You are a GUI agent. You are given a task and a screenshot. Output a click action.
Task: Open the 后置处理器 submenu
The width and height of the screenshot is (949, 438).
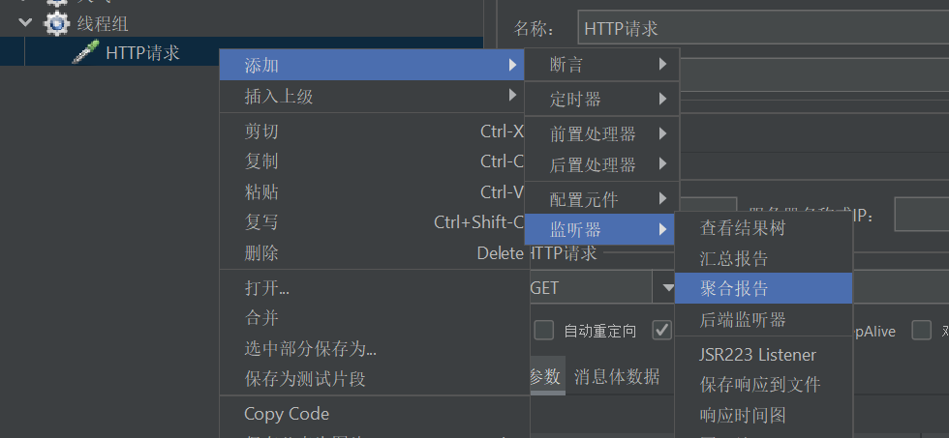[601, 163]
